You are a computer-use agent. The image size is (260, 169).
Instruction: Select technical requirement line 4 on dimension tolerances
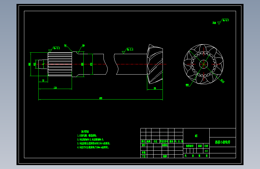(x=93, y=147)
